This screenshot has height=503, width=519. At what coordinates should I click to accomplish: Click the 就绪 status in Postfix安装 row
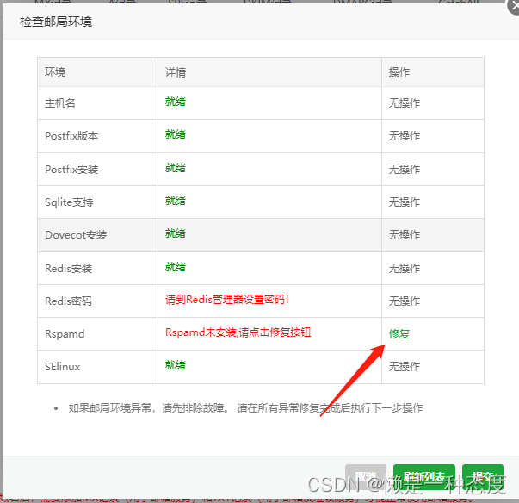(x=176, y=168)
